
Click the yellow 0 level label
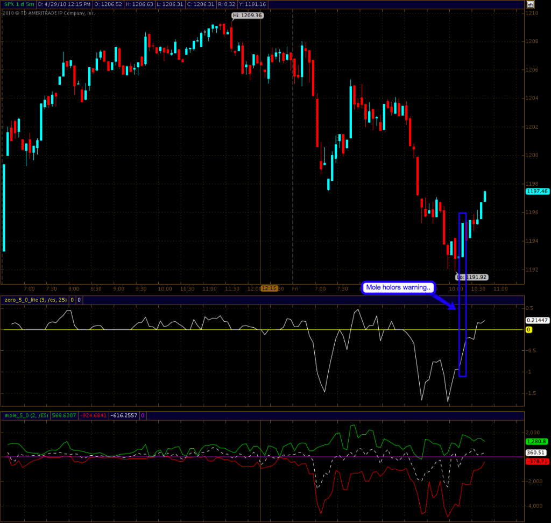[528, 329]
